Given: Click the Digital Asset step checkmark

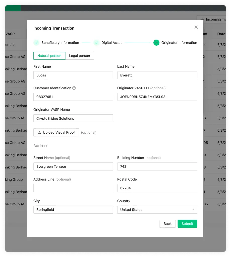Looking at the screenshot, I should pos(96,43).
